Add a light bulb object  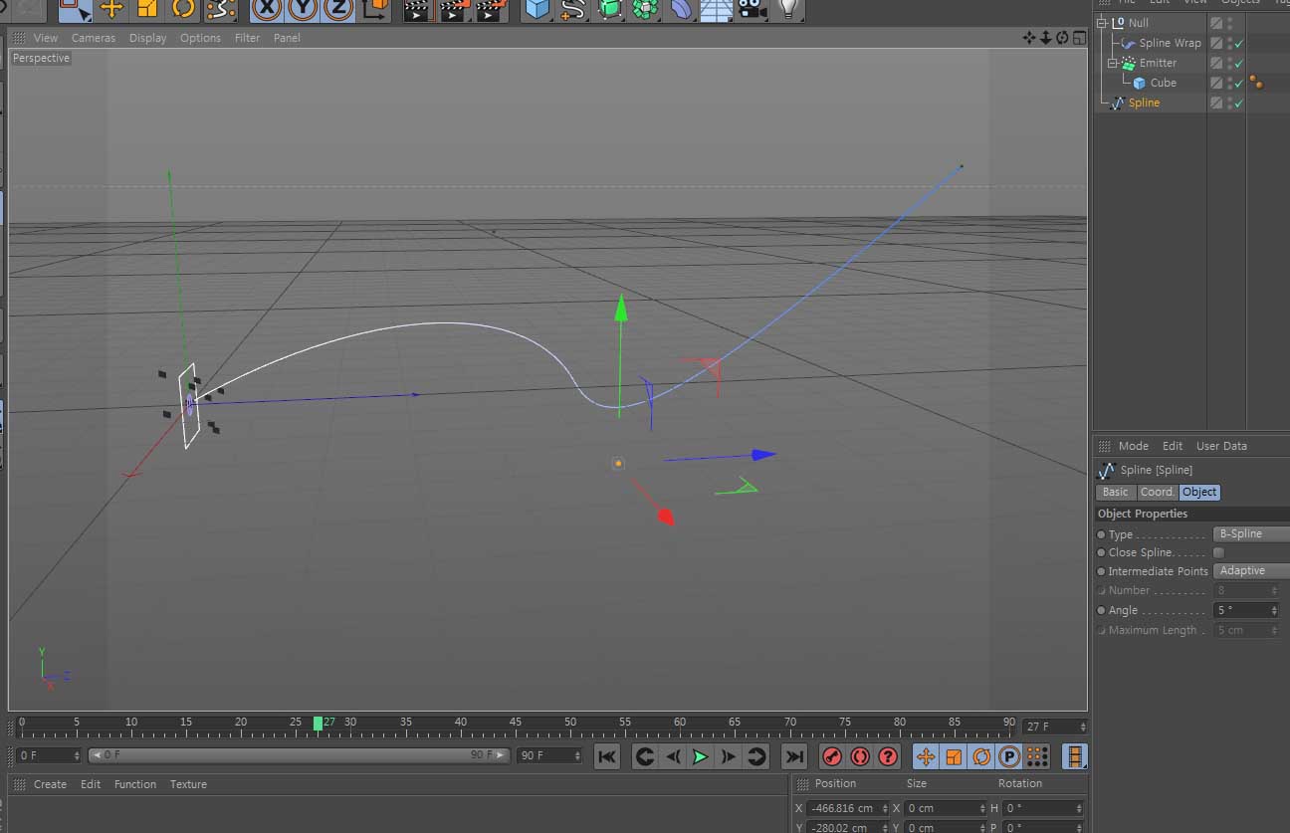788,9
